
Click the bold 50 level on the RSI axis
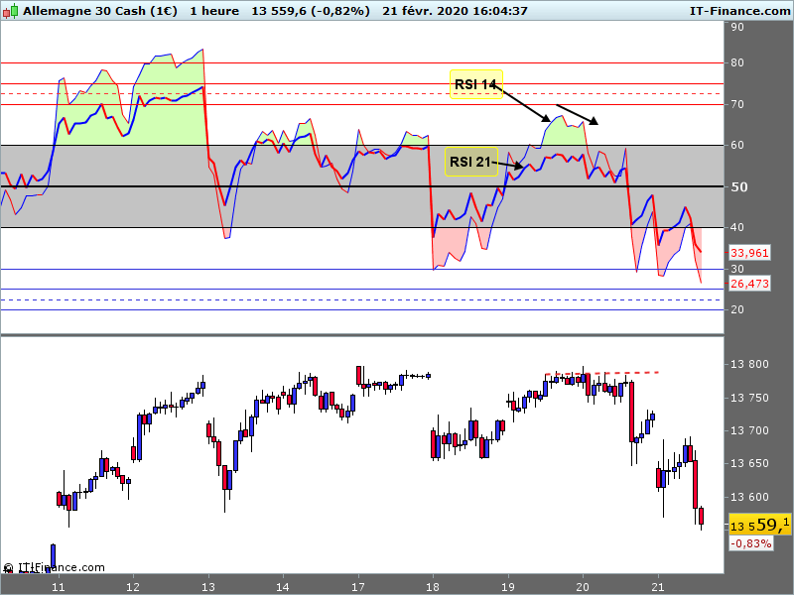pyautogui.click(x=738, y=186)
